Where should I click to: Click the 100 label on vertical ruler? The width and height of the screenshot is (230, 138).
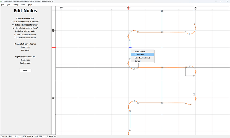(53, 31)
